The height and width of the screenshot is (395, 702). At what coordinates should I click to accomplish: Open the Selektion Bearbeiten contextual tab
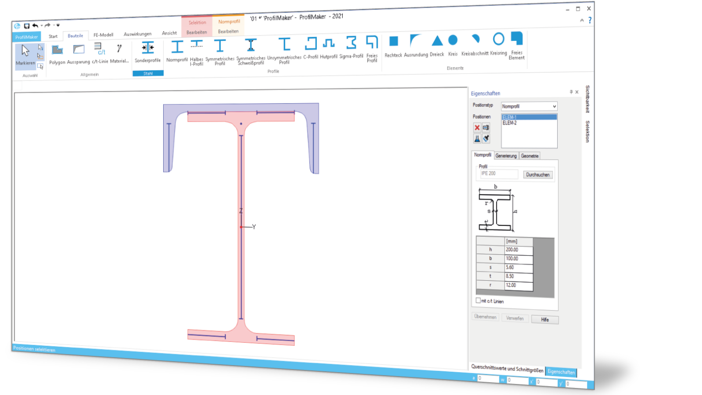[x=197, y=32]
